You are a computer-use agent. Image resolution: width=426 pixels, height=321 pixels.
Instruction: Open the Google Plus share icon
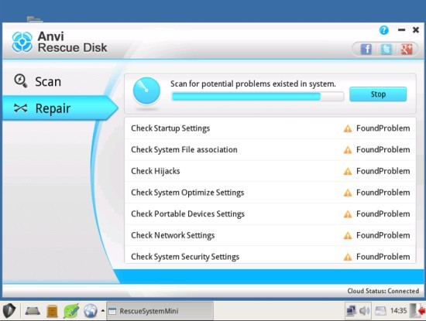tap(407, 49)
